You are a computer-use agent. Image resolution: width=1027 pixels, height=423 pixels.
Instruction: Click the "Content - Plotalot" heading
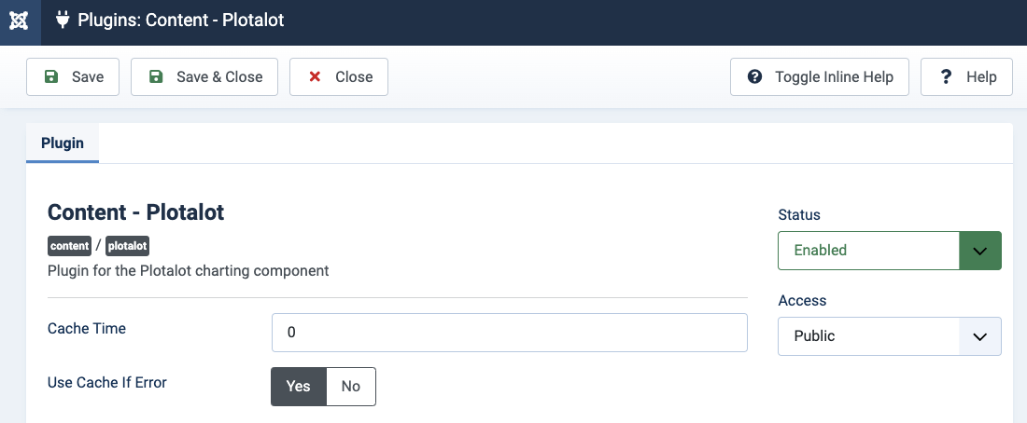136,212
